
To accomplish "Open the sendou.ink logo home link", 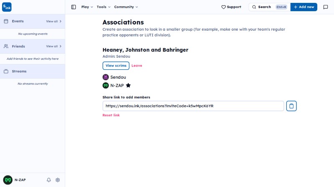I will pos(7,7).
